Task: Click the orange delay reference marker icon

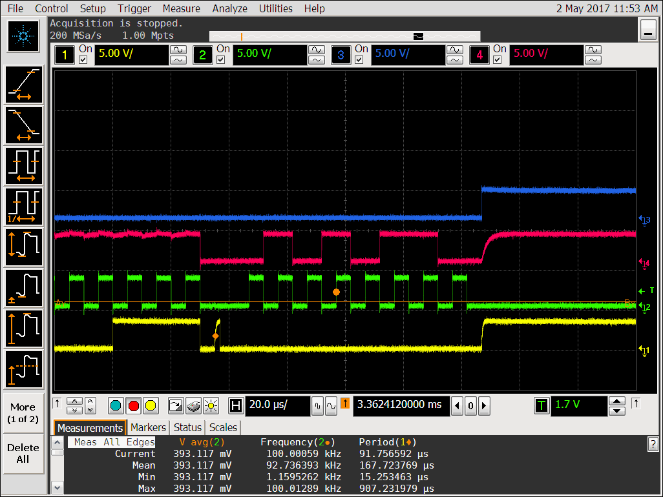Action: pyautogui.click(x=345, y=403)
